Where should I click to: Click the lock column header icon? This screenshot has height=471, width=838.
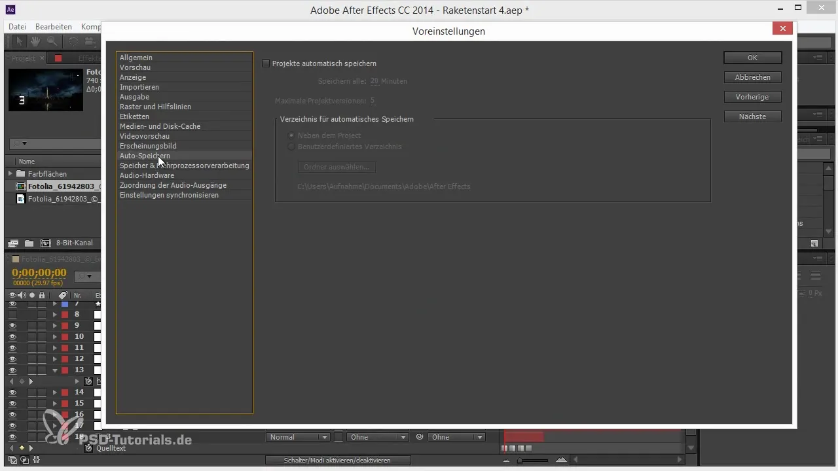(x=42, y=295)
